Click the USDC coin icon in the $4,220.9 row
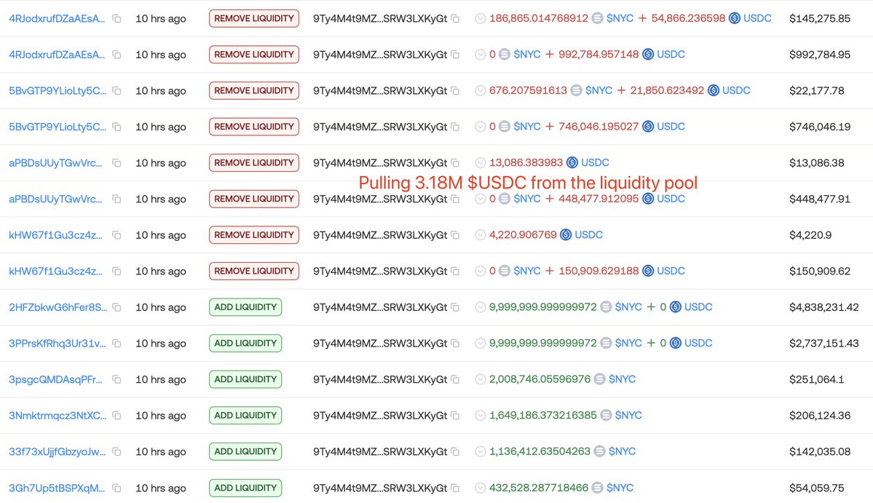 (x=566, y=235)
